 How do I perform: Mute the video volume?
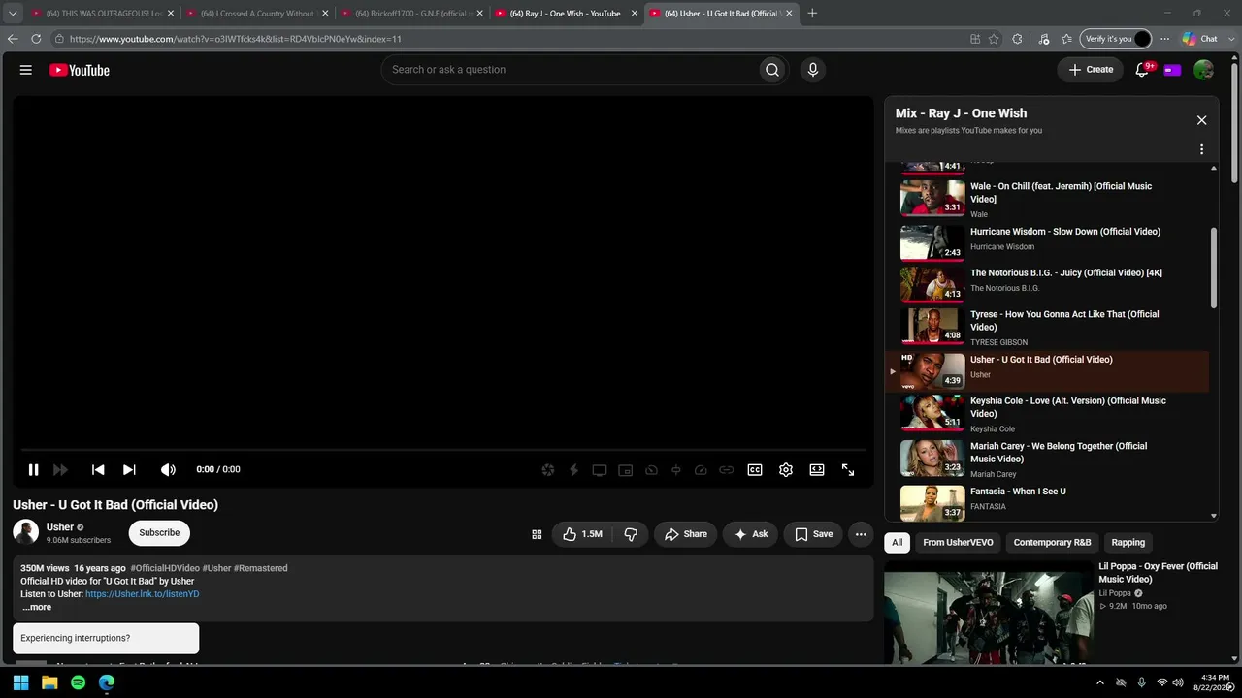168,469
